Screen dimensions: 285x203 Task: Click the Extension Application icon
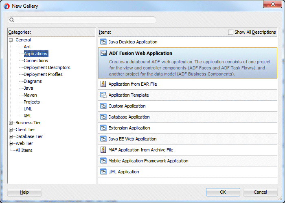pos(103,128)
